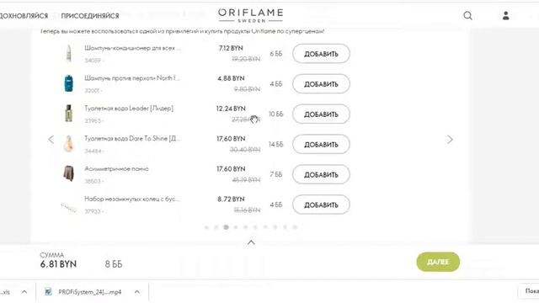Add the asymmetric poncho (Асимметричное пончо)

tap(321, 174)
